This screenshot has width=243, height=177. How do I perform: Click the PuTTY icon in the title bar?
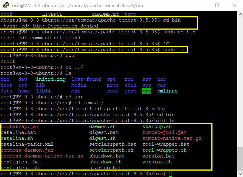click(6, 5)
